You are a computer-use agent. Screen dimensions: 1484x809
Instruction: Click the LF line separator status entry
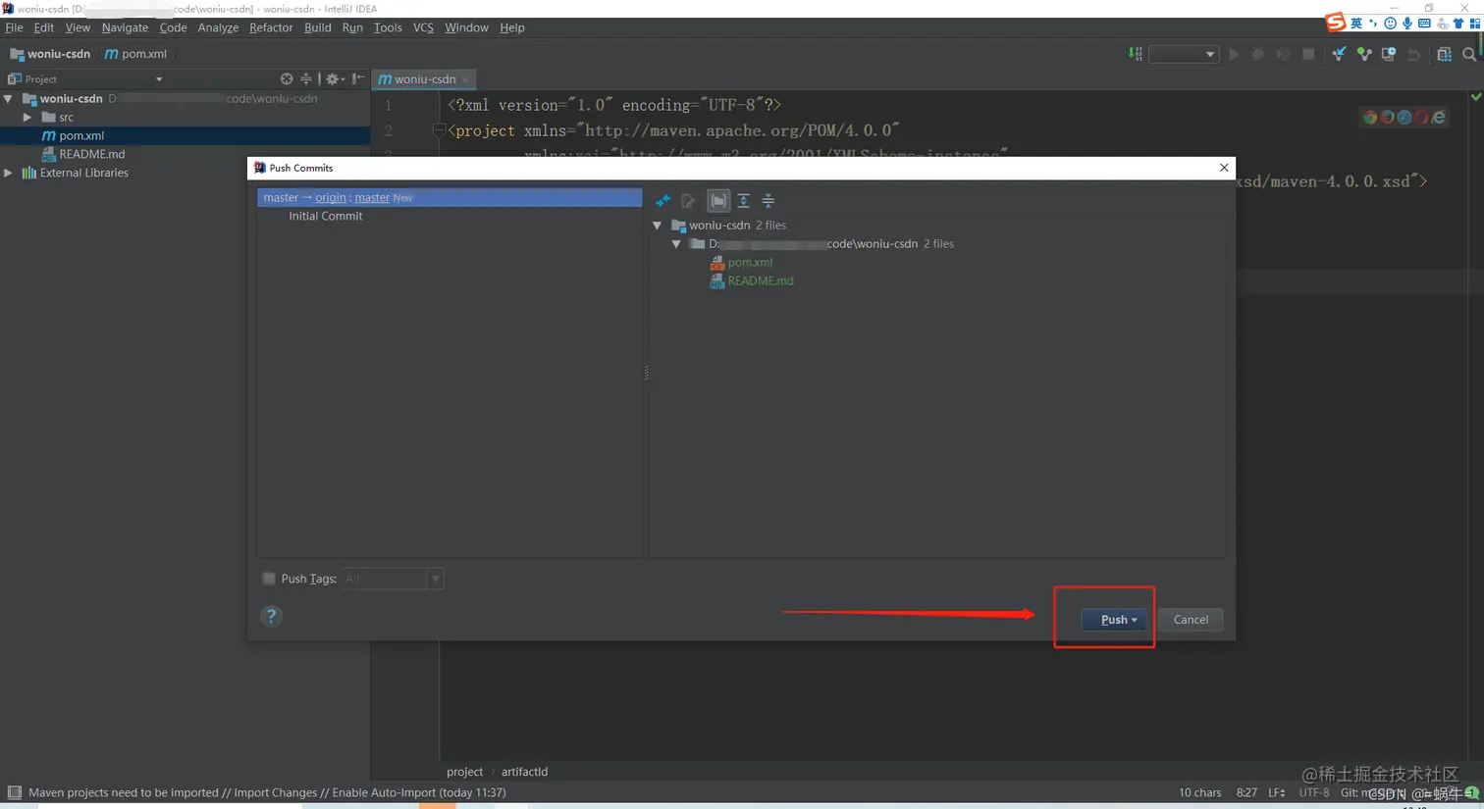(1276, 792)
